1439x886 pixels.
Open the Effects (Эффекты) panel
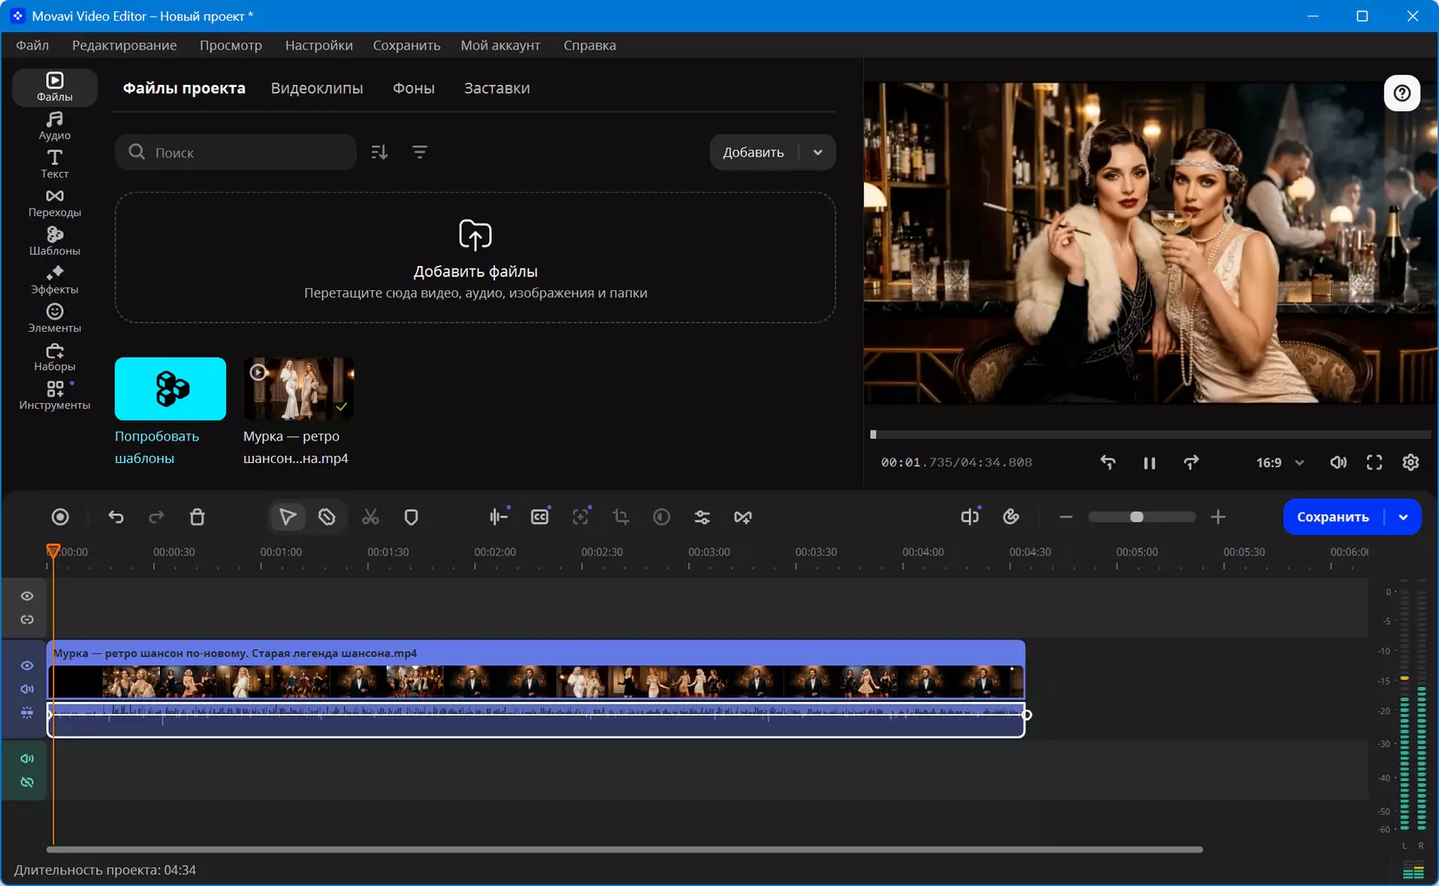click(54, 280)
